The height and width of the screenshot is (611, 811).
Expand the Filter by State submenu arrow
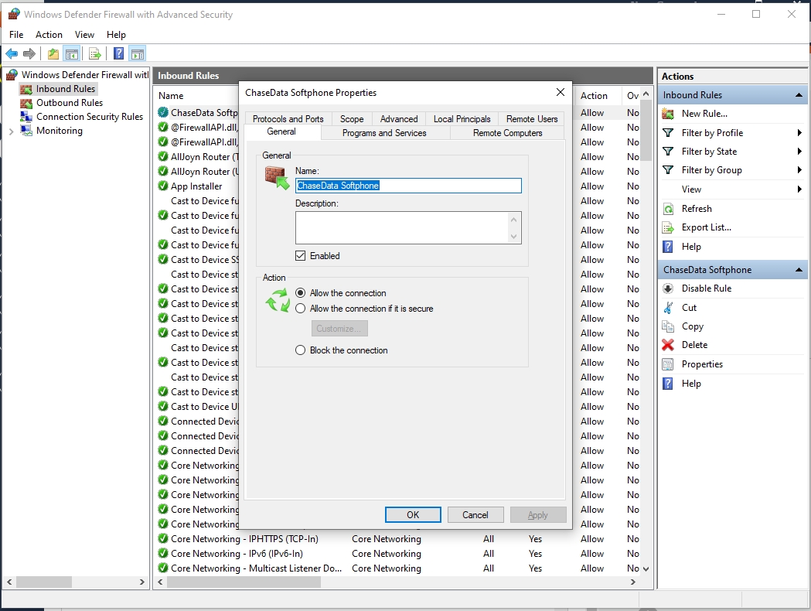(799, 152)
